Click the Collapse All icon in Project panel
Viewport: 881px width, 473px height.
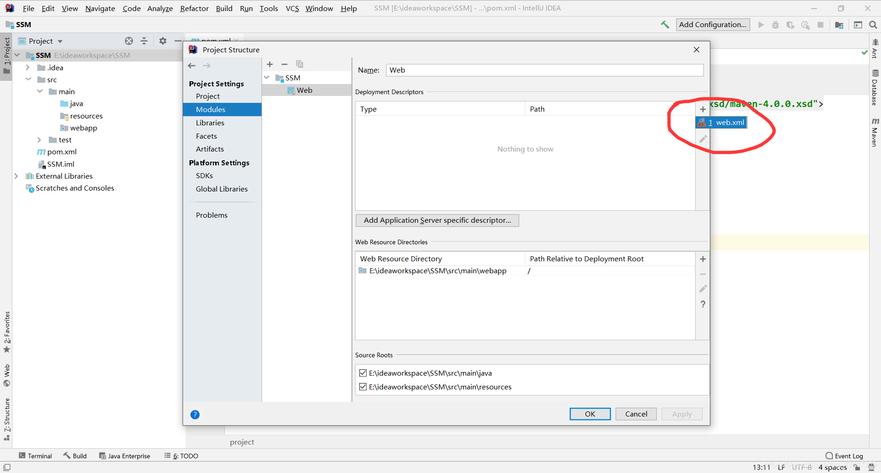pos(144,41)
